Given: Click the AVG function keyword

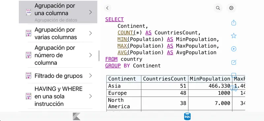Looking at the screenshot, I should pyautogui.click(x=122, y=52).
